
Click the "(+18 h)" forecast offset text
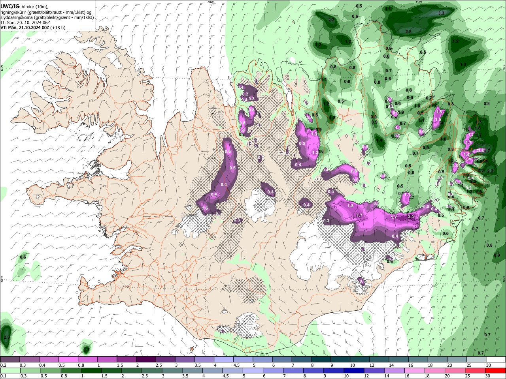point(58,28)
